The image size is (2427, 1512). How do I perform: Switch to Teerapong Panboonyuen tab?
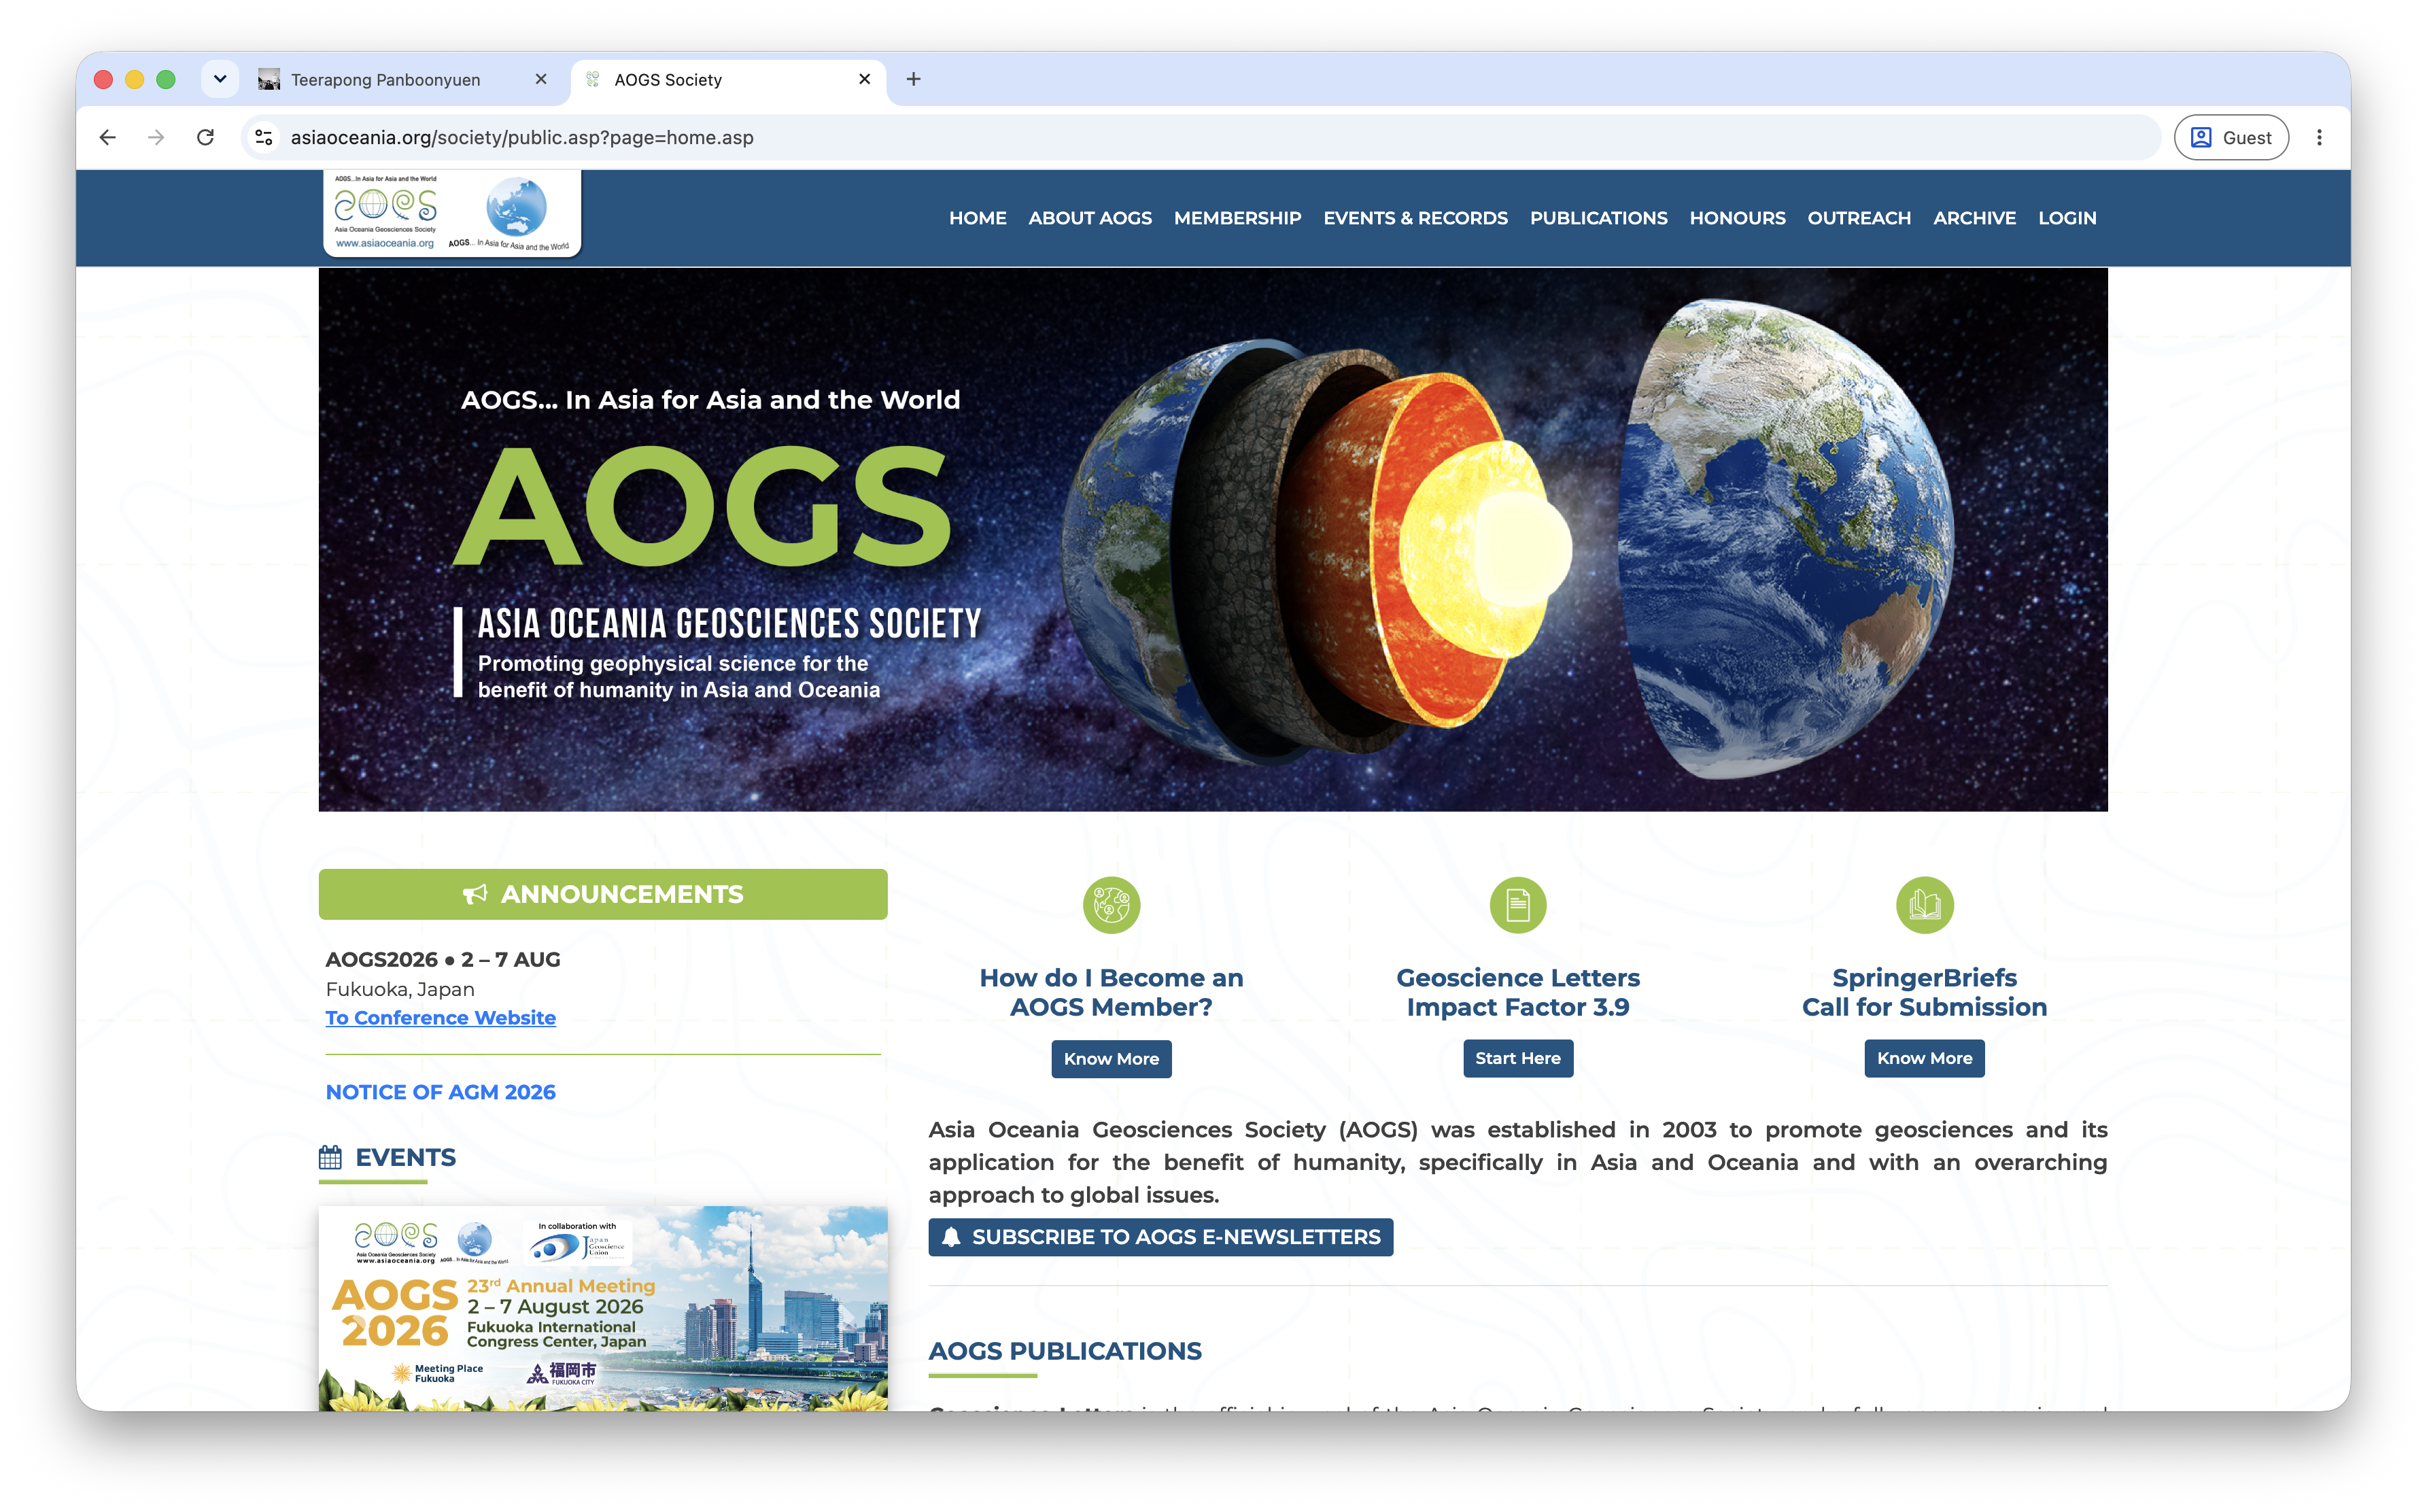point(402,79)
